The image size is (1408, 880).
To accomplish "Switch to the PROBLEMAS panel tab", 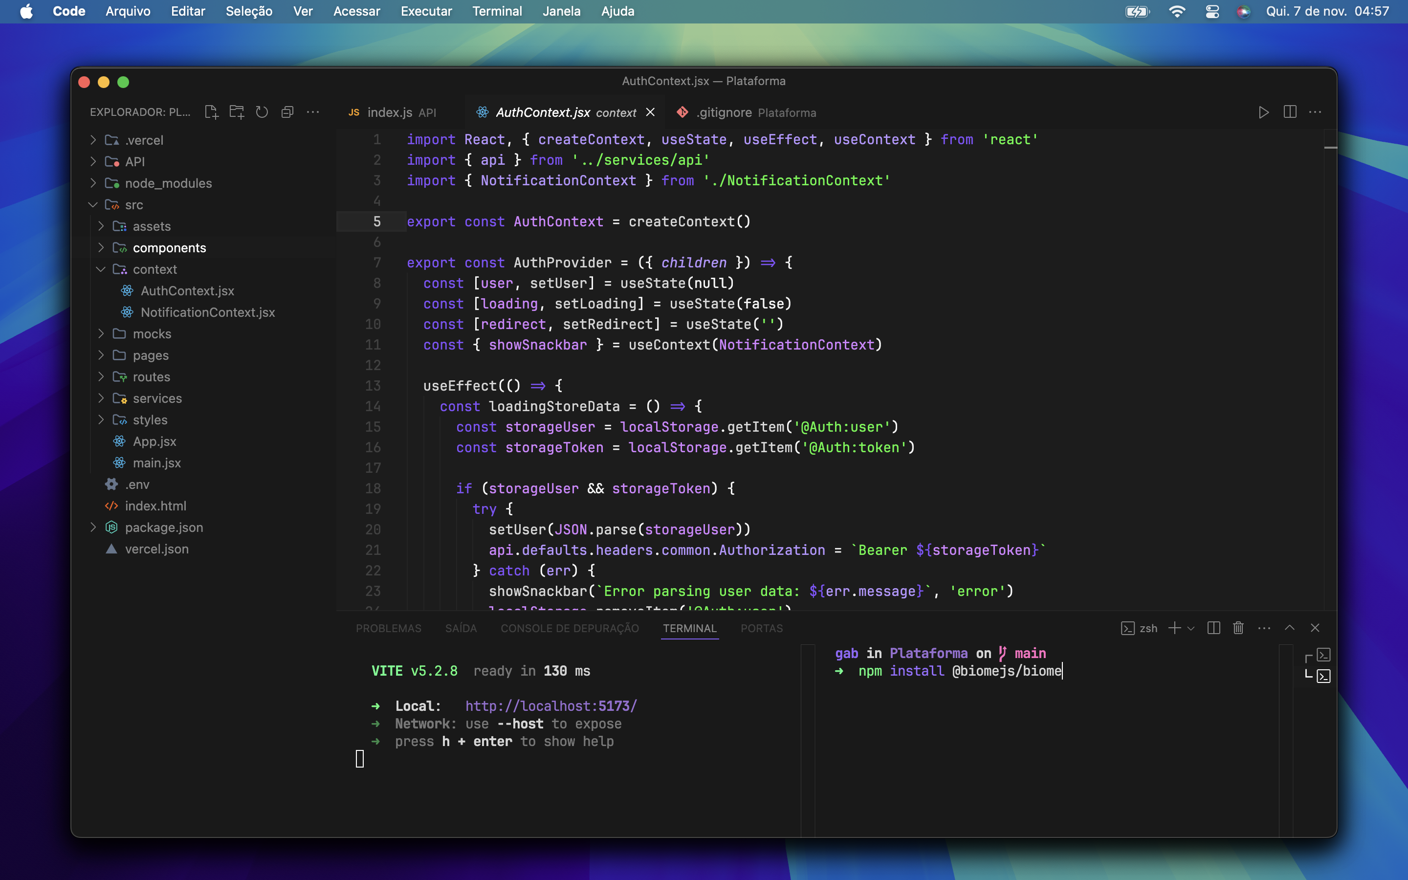I will pyautogui.click(x=388, y=629).
